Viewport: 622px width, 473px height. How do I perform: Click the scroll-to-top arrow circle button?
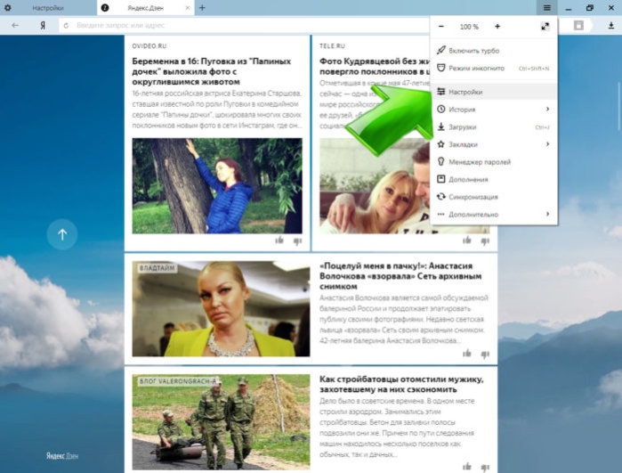pos(62,234)
